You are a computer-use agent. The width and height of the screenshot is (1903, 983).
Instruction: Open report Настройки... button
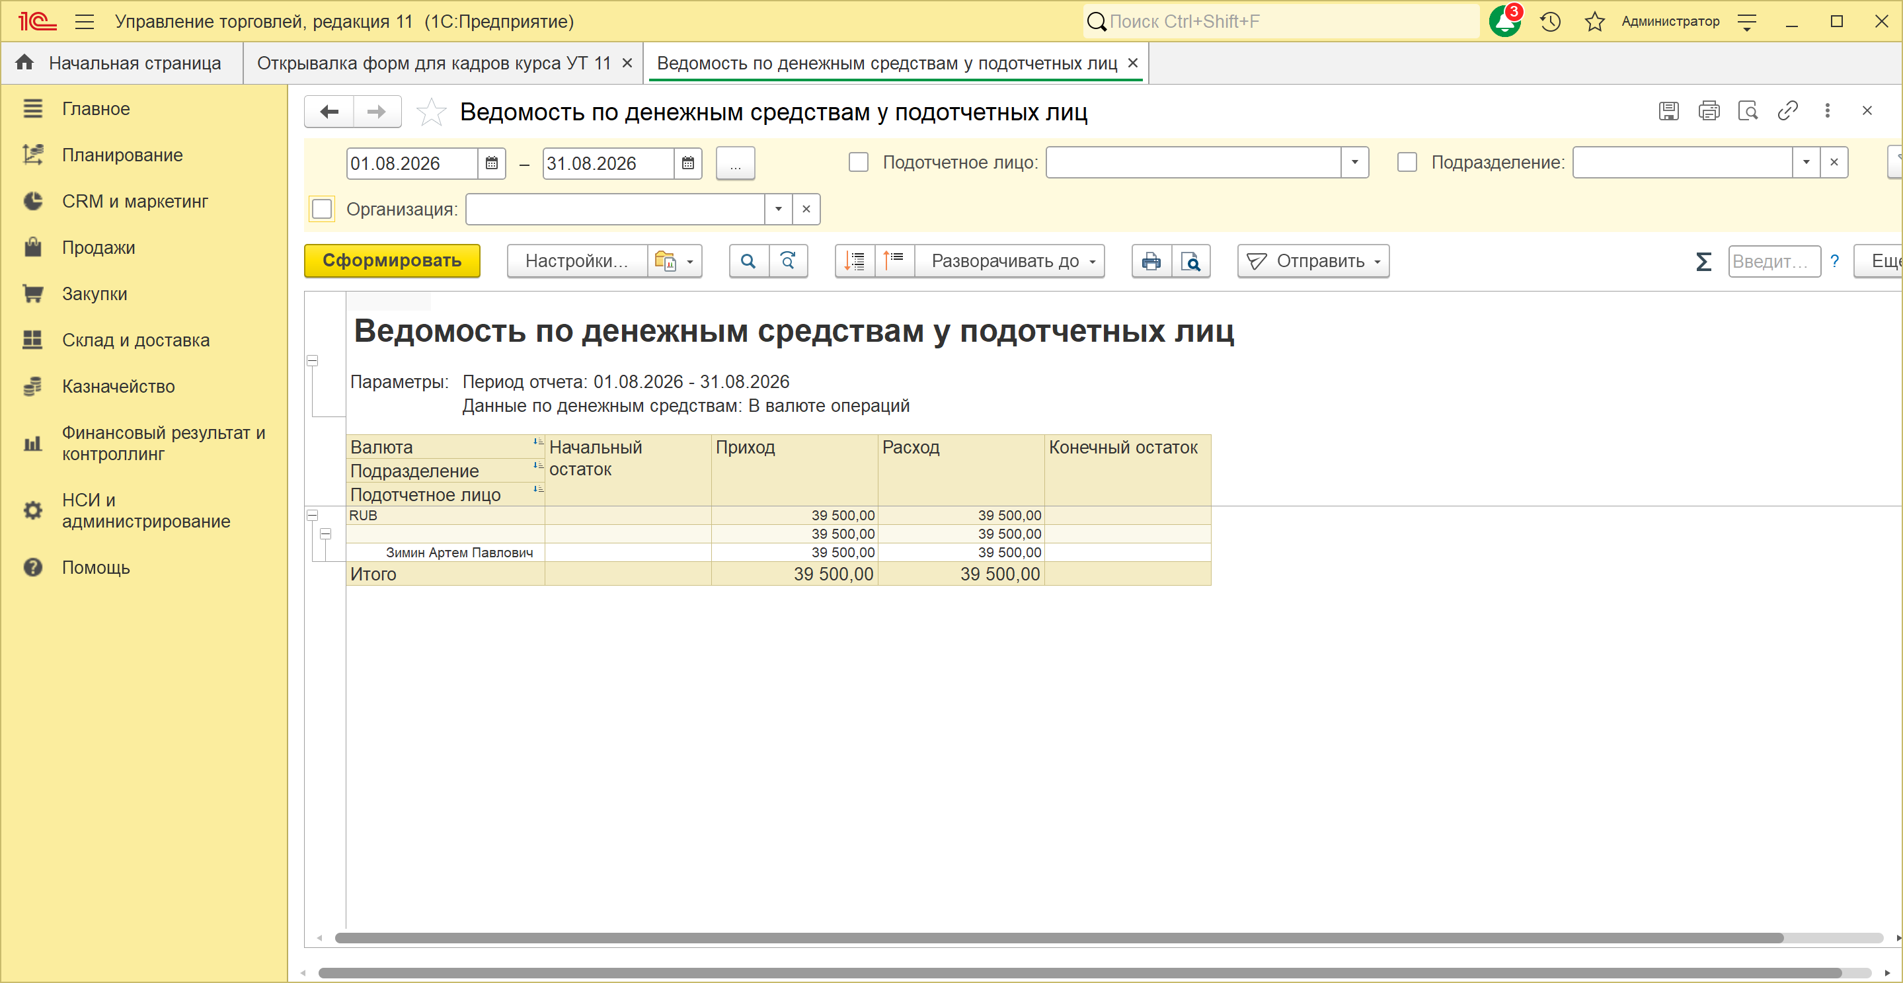(577, 260)
